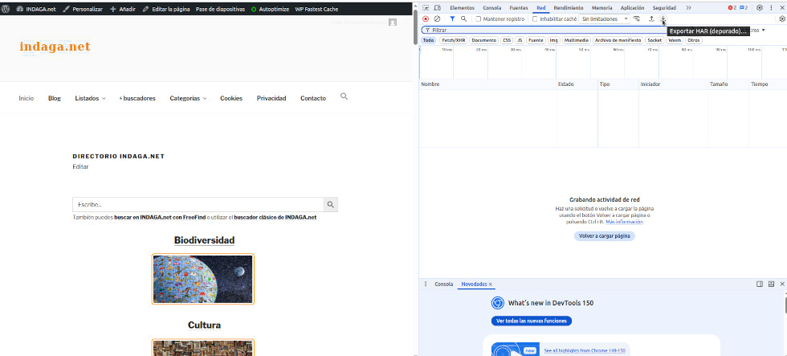Viewport: 787px width, 356px height.
Task: Click the blue message counter showing 2
Action: 744,8
